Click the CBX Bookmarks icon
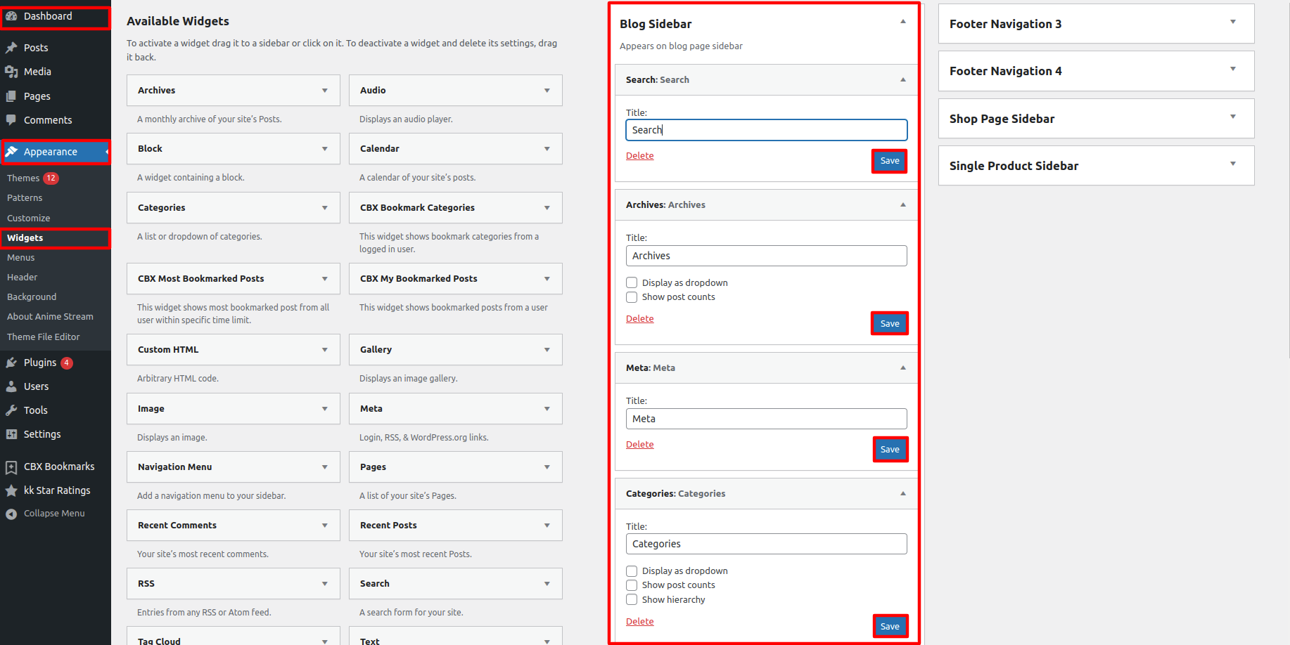Viewport: 1290px width, 645px height. (11, 467)
